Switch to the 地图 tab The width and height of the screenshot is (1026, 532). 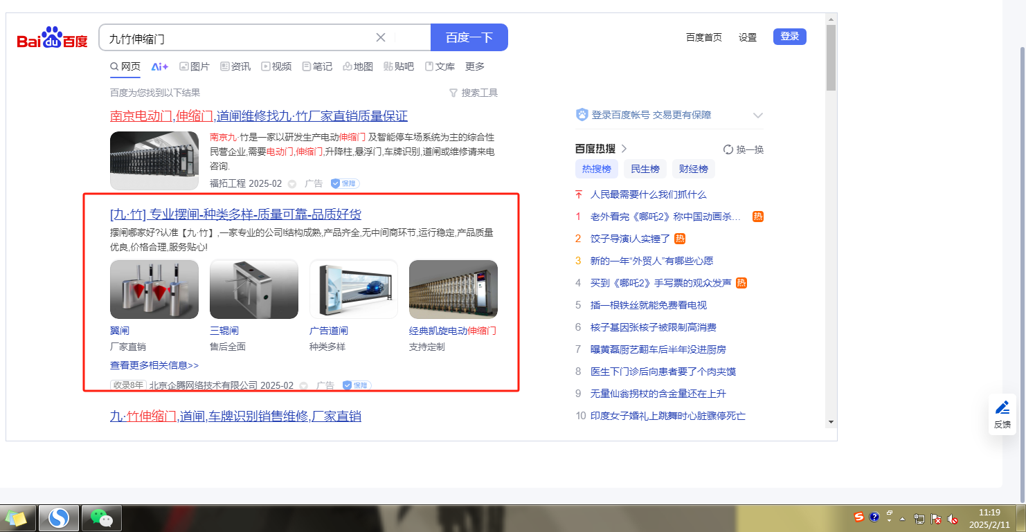pos(358,66)
